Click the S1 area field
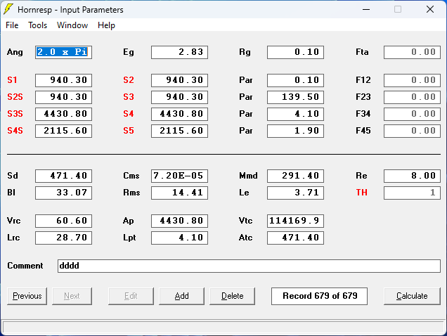 coord(63,80)
